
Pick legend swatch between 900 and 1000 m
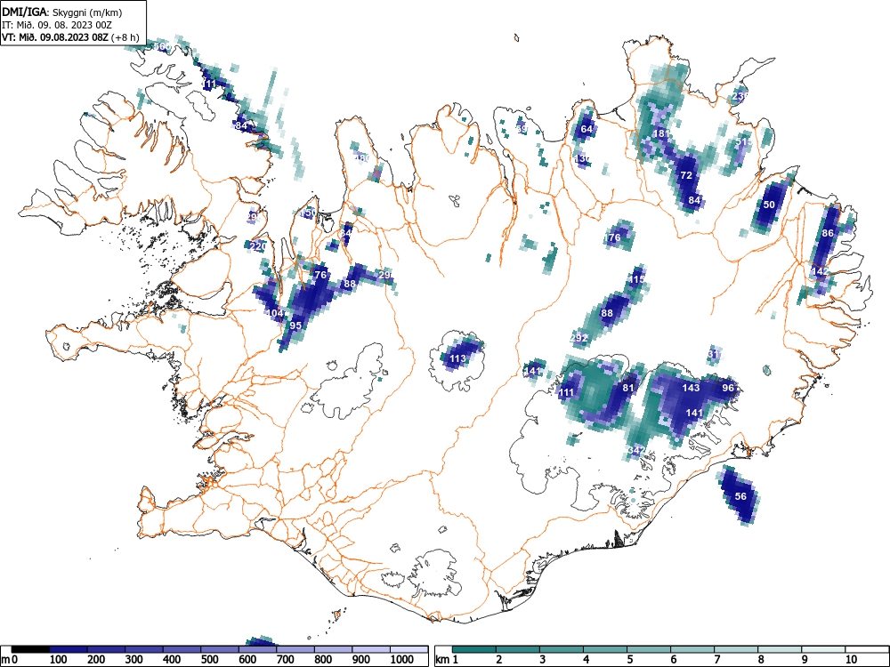[371, 649]
